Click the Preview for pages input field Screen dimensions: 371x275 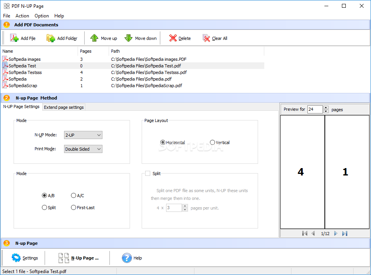pyautogui.click(x=315, y=109)
